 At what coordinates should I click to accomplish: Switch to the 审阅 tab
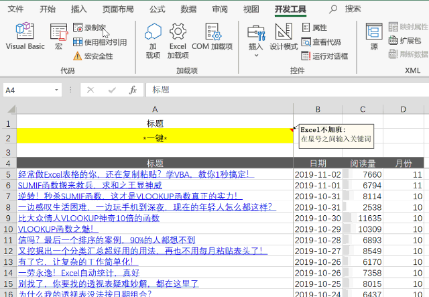[220, 9]
